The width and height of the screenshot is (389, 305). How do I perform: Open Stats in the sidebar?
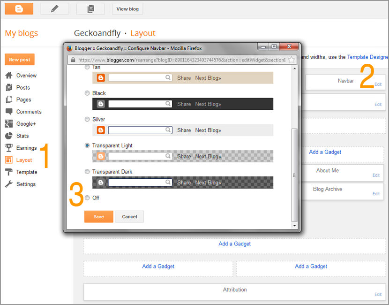(x=22, y=136)
